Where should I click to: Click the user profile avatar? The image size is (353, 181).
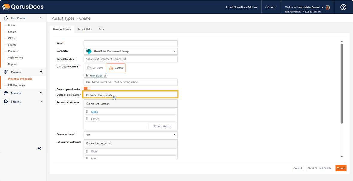click(328, 7)
